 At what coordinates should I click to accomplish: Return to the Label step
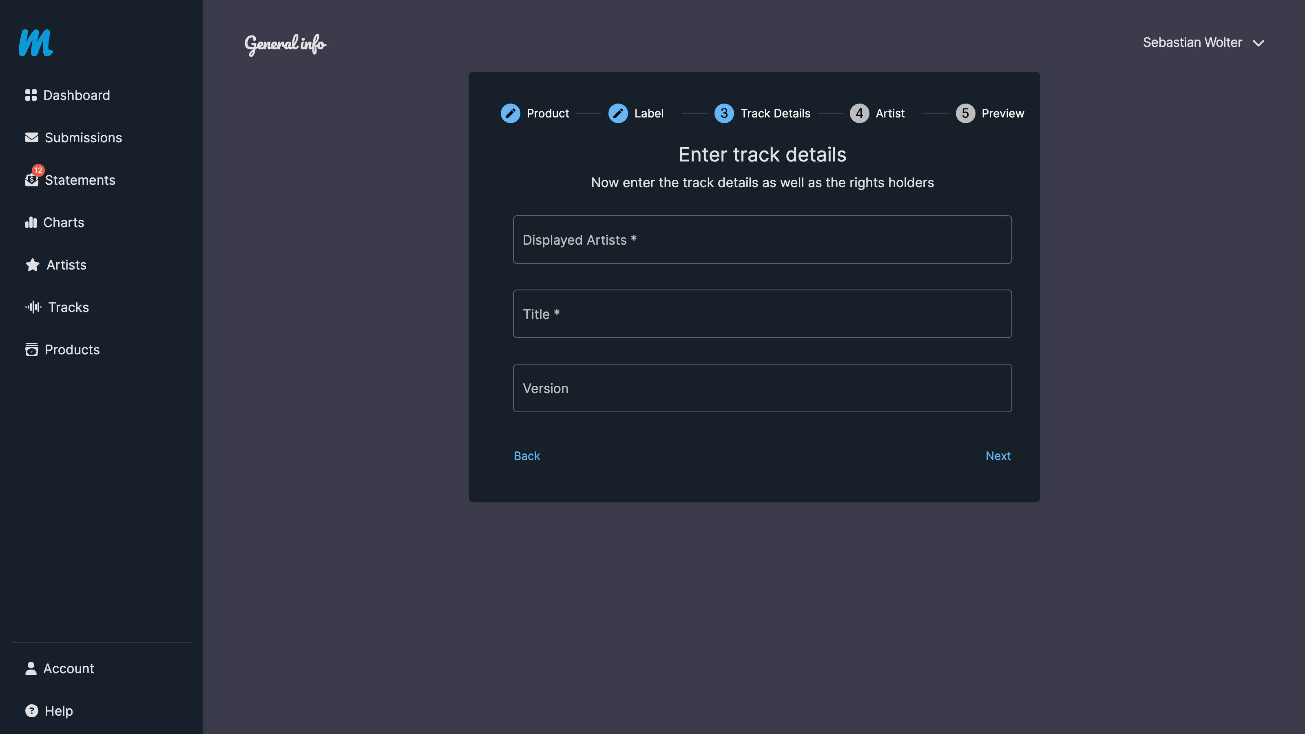(x=618, y=113)
